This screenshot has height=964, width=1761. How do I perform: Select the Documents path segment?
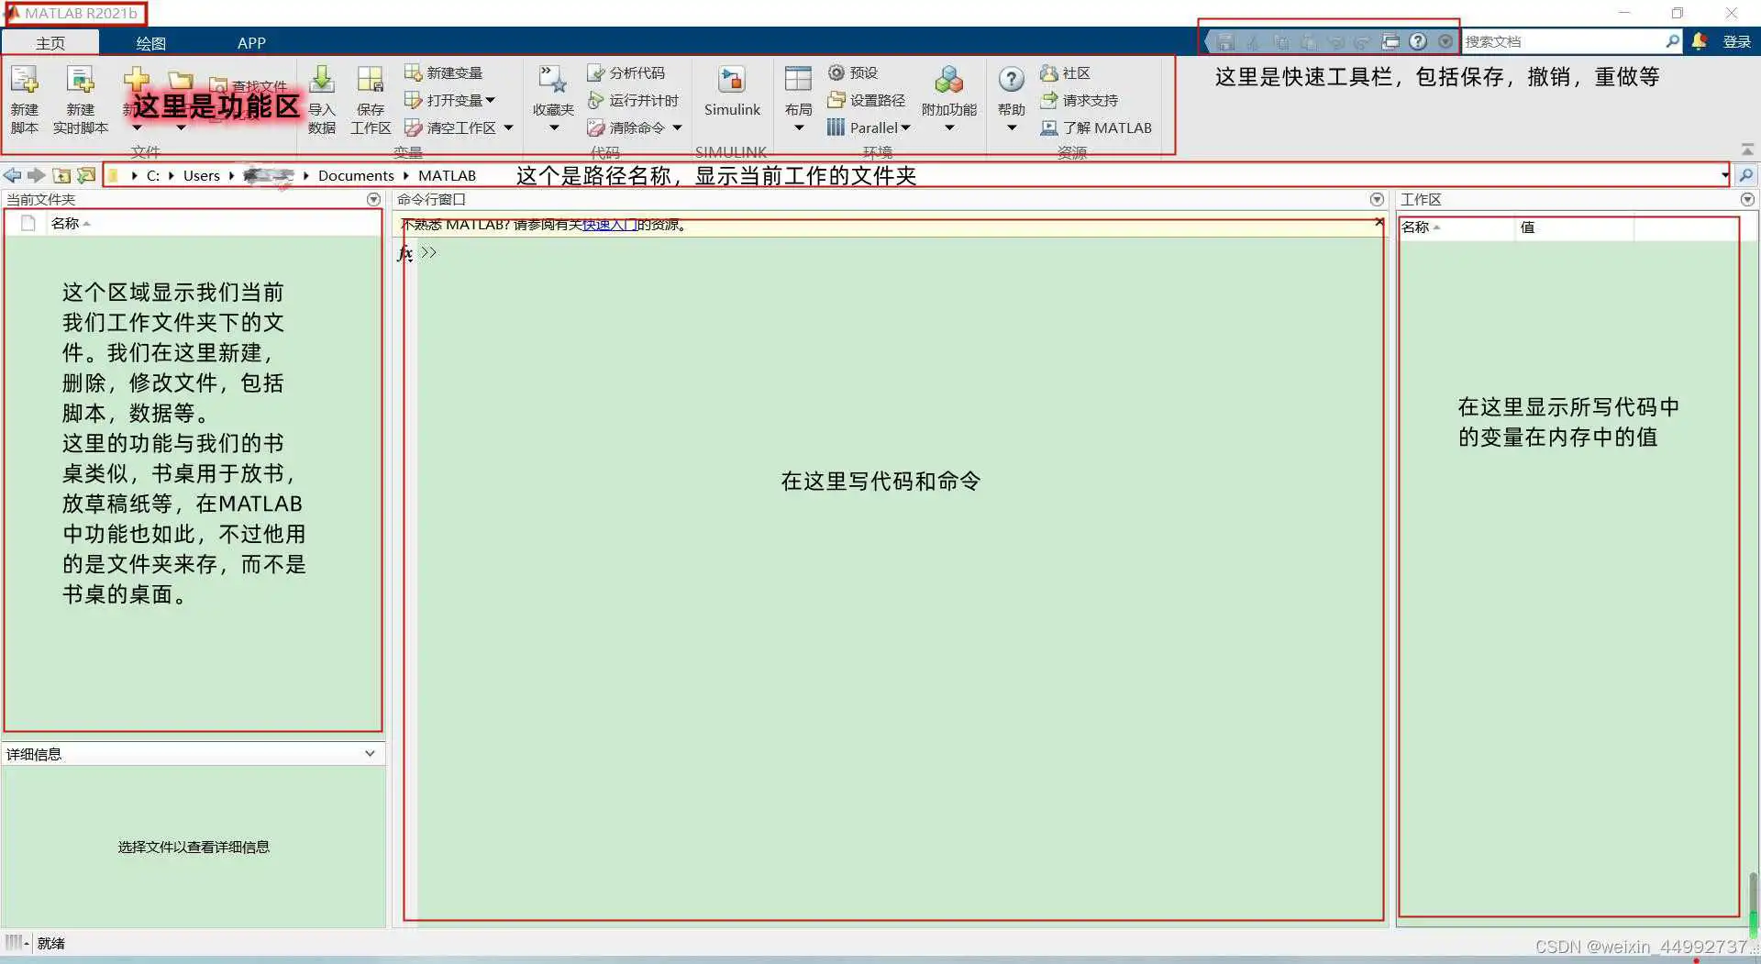[356, 175]
